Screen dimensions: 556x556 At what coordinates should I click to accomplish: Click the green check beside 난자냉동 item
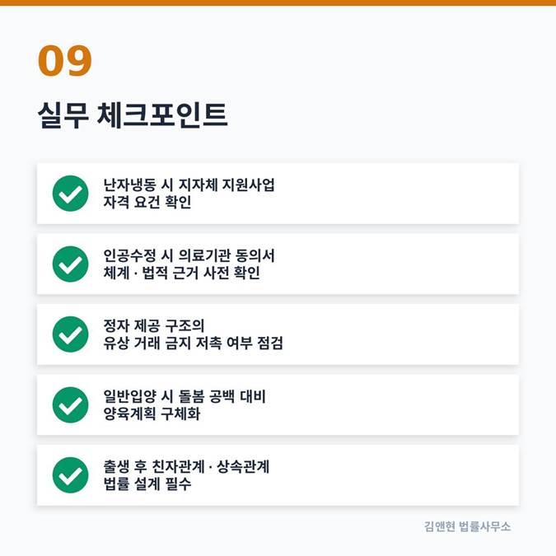click(71, 194)
